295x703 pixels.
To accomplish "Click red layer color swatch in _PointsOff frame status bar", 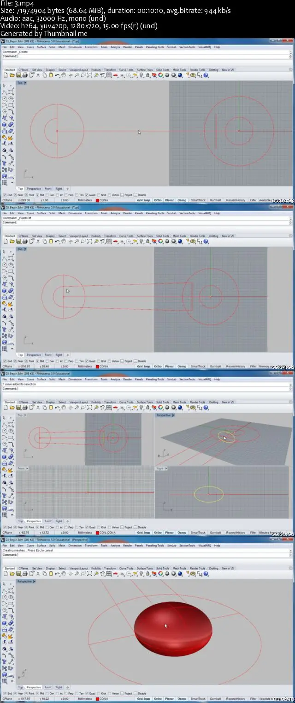I will tap(97, 367).
